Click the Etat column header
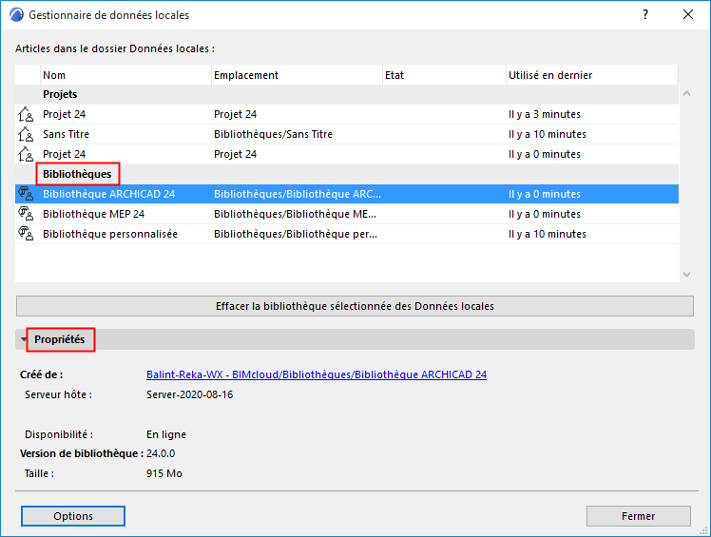 click(x=445, y=75)
